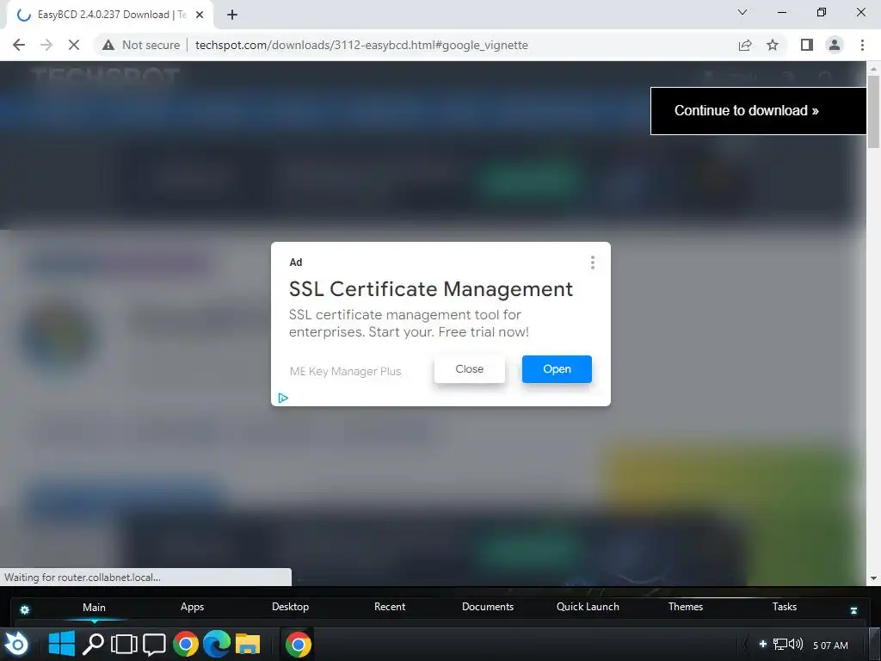Image resolution: width=881 pixels, height=661 pixels.
Task: Click the dock's swirl logo icon
Action: (x=16, y=644)
